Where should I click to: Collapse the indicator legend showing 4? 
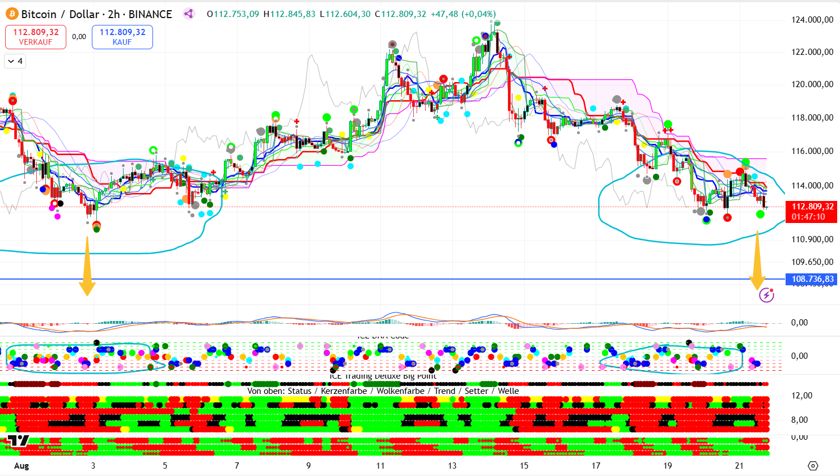tap(15, 61)
